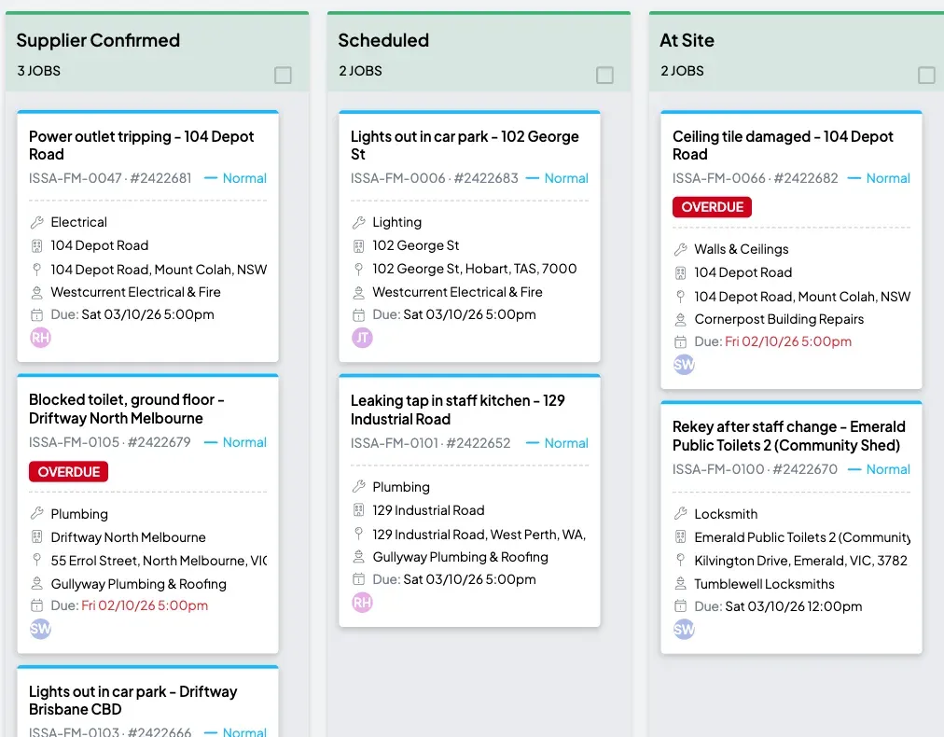Screen dimensions: 944x737
Task: Open SW avatar on Ceiling tile damaged card
Action: [684, 364]
